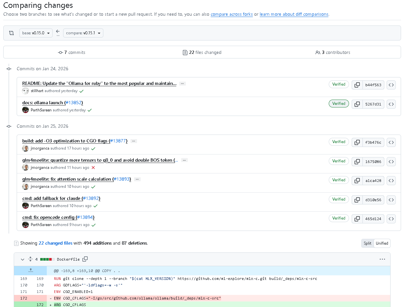The height and width of the screenshot is (307, 402).
Task: Browse repository at commit f3b476c
Action: tap(391, 142)
